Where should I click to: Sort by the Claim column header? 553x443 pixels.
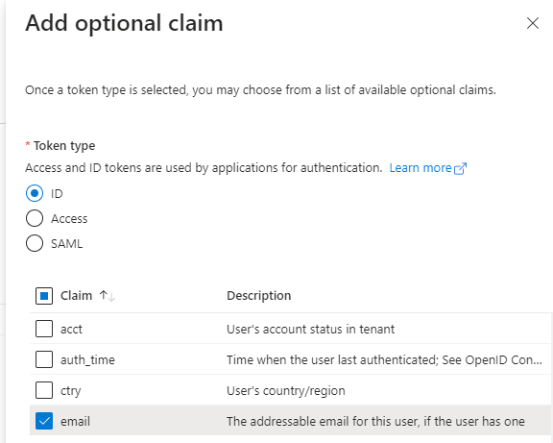[x=76, y=295]
